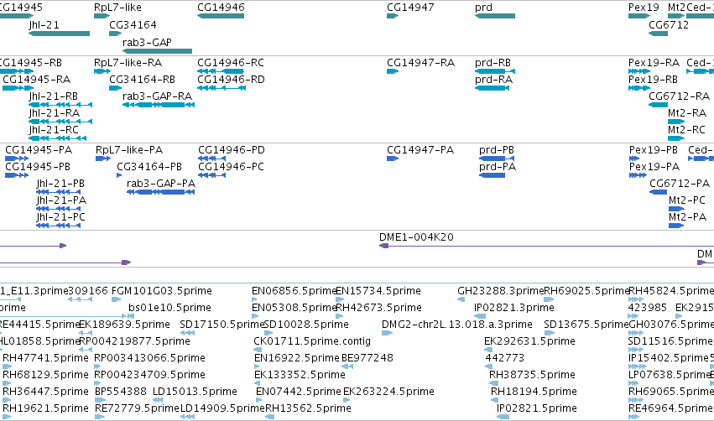714x421 pixels.
Task: Select transcript CG34164-RB
Action: [x=115, y=88]
